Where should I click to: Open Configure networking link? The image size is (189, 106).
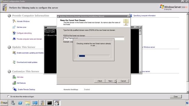[24, 33]
